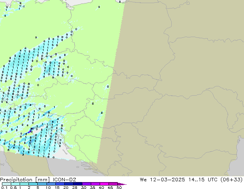
Task: Click the '20' legend scale label
Action: pos(66,187)
